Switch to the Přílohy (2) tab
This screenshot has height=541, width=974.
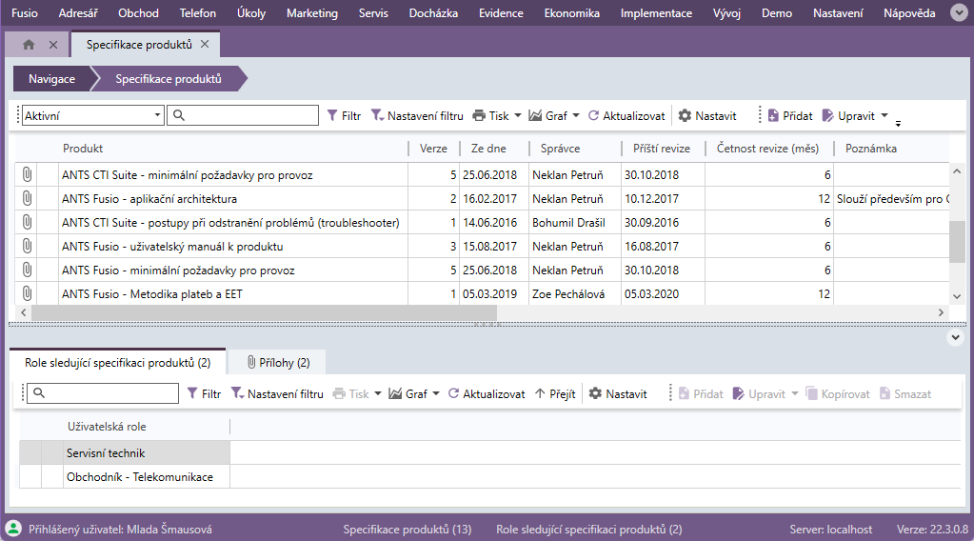pyautogui.click(x=278, y=363)
